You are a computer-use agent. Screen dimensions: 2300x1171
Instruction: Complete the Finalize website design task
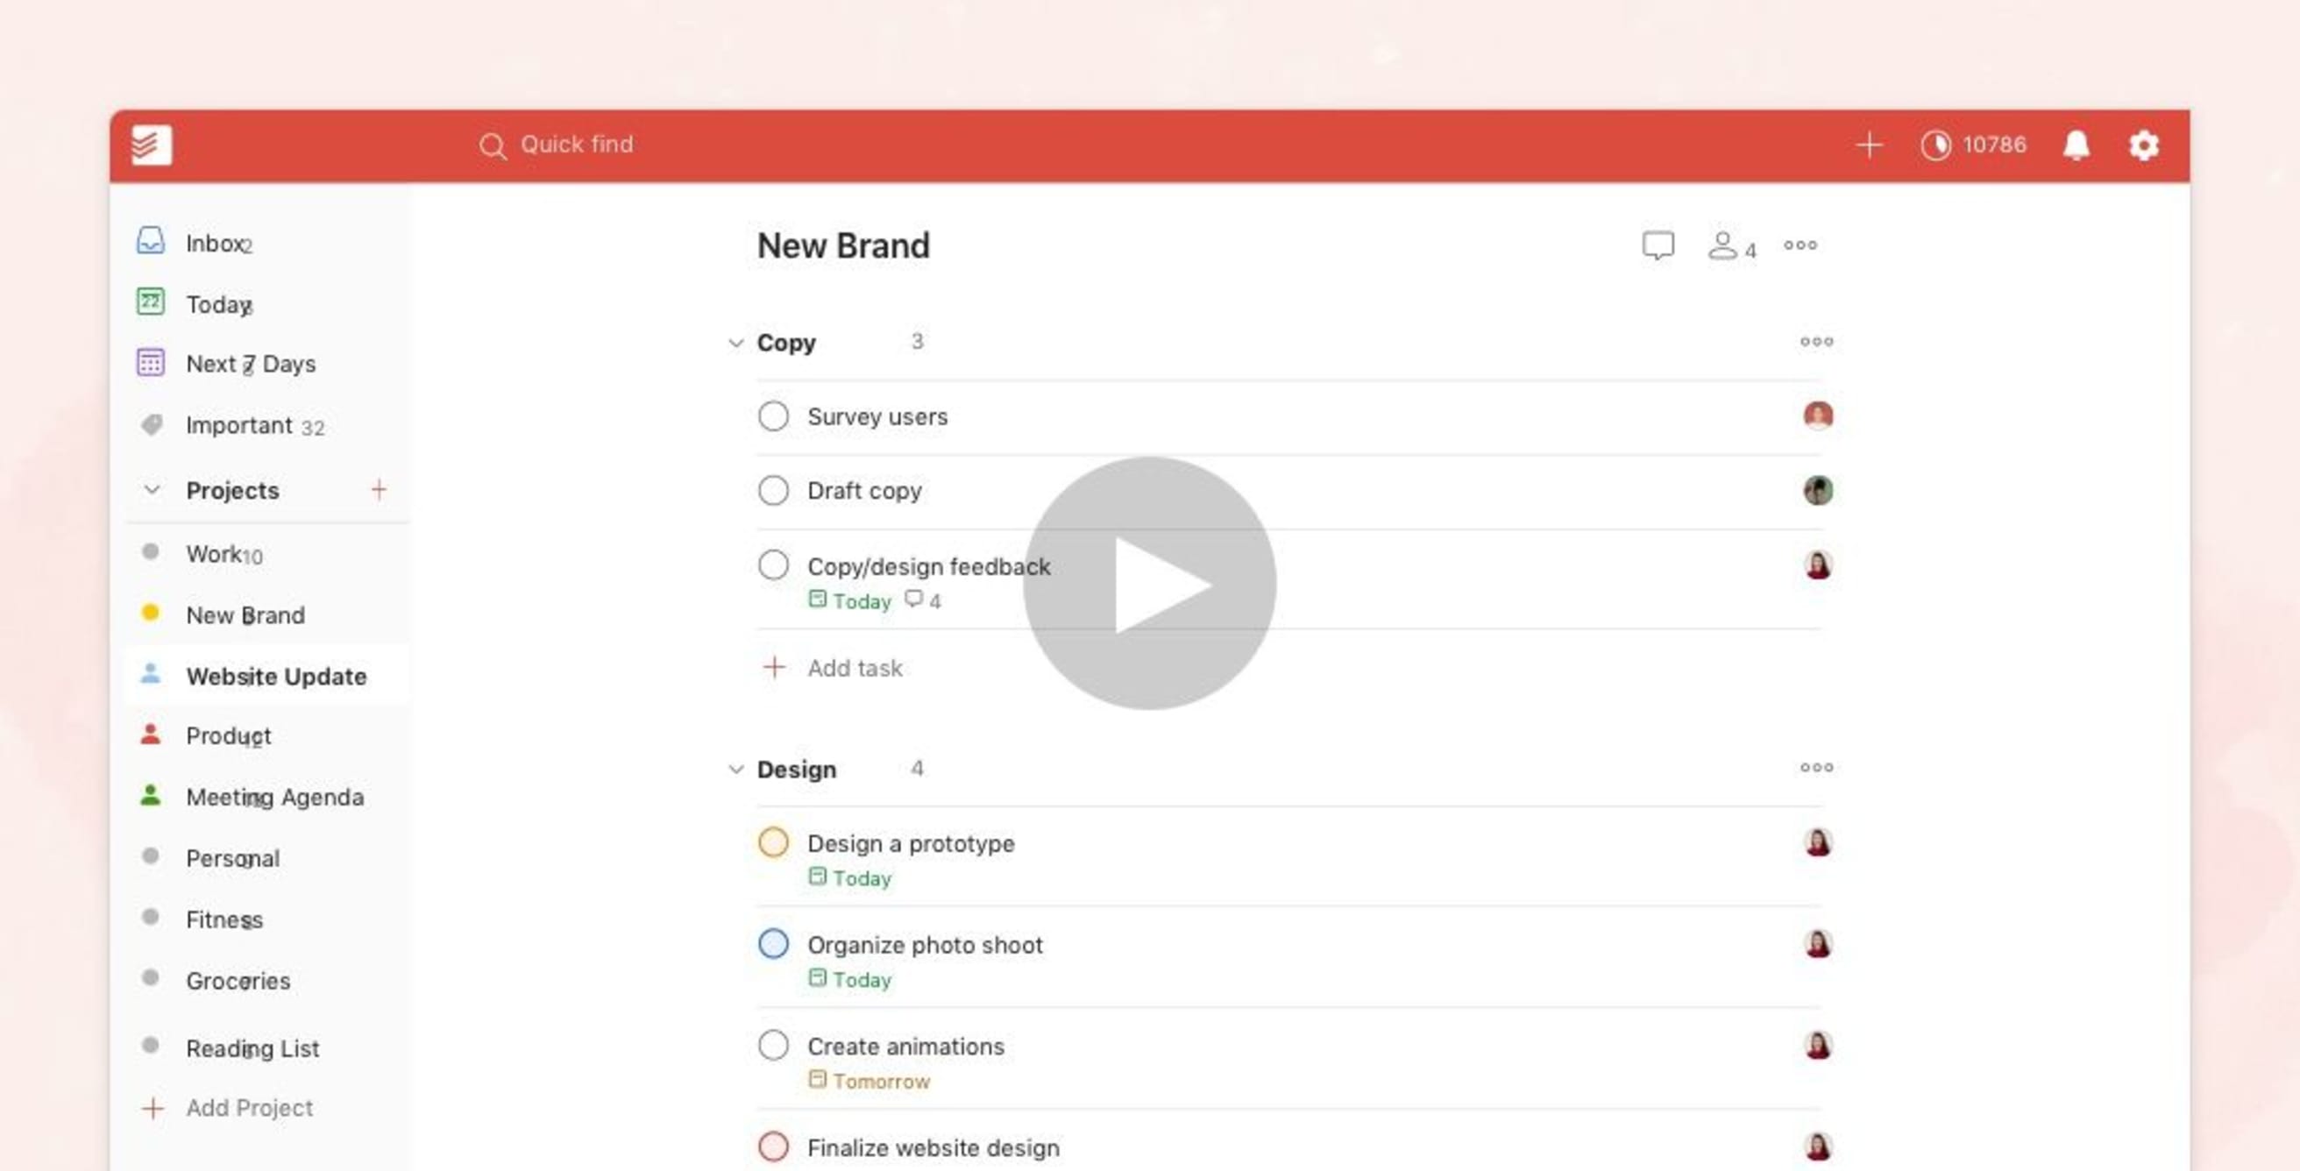[773, 1146]
